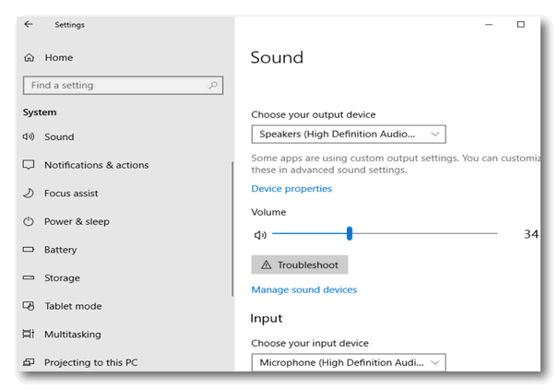
Task: Select the Power & sleep icon
Action: click(x=29, y=221)
